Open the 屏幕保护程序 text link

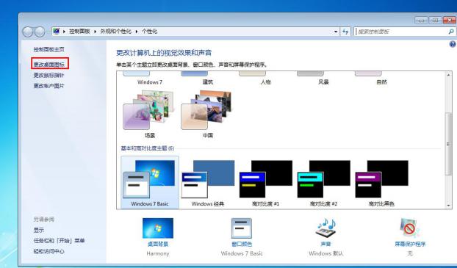click(x=410, y=244)
